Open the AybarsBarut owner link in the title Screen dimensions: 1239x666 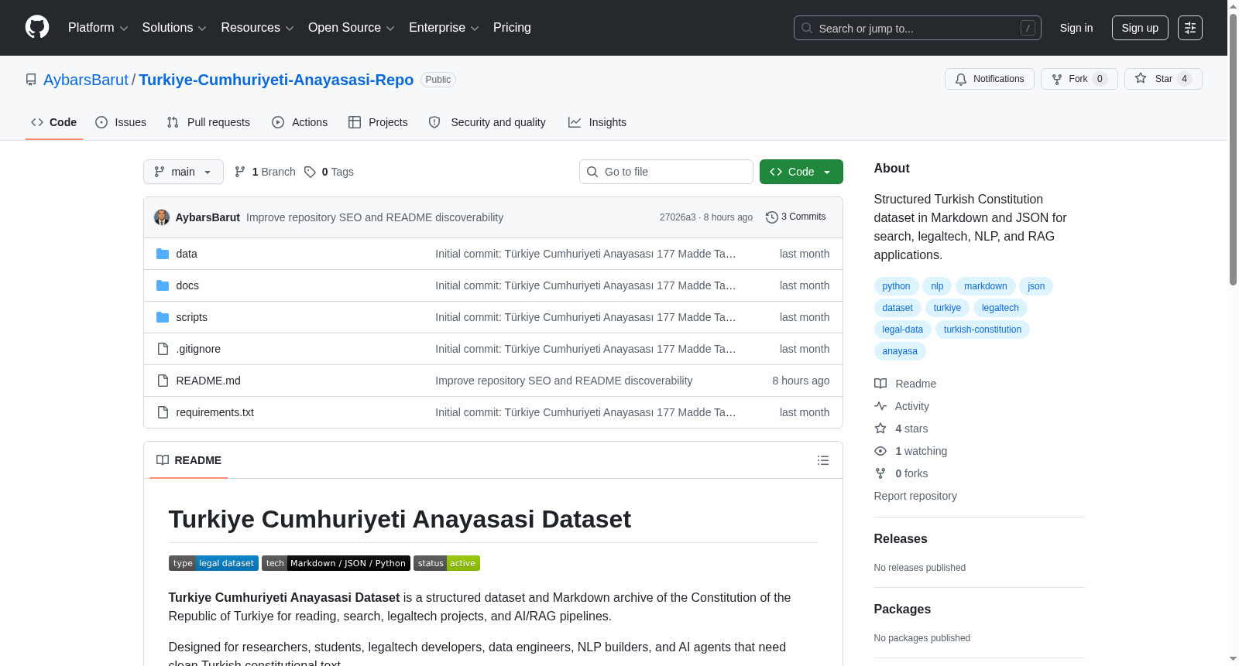86,80
